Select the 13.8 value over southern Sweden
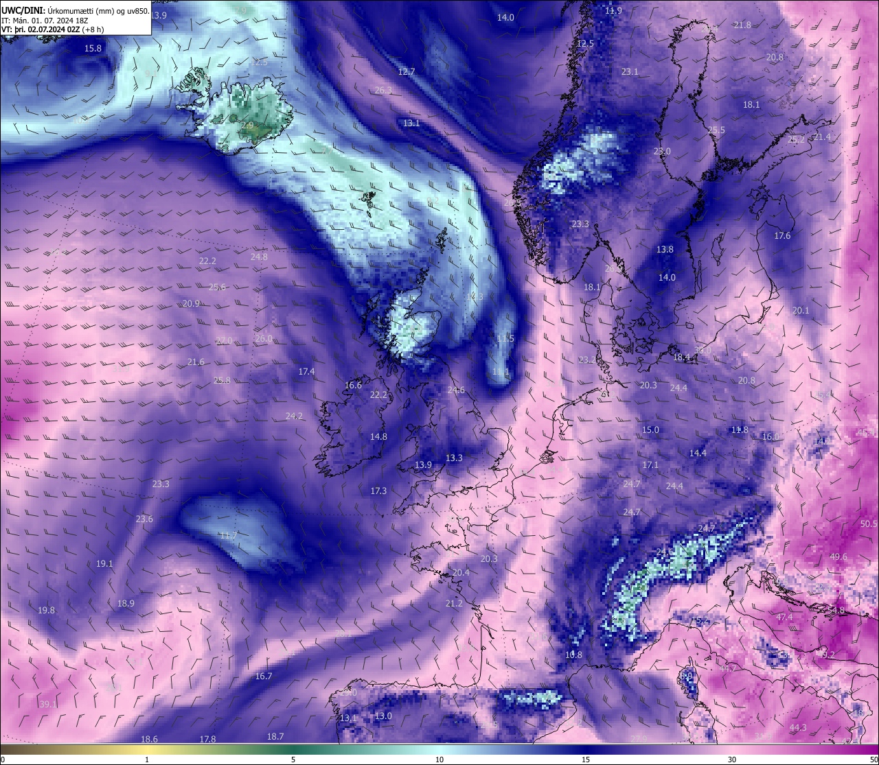 [665, 250]
